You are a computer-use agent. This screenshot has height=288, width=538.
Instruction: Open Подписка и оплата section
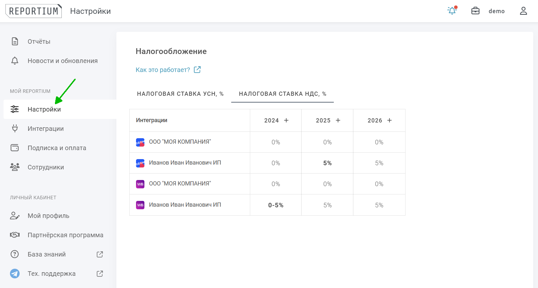pos(57,148)
